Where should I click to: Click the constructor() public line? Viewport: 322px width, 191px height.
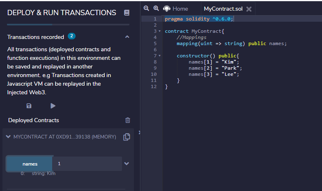[x=208, y=56]
